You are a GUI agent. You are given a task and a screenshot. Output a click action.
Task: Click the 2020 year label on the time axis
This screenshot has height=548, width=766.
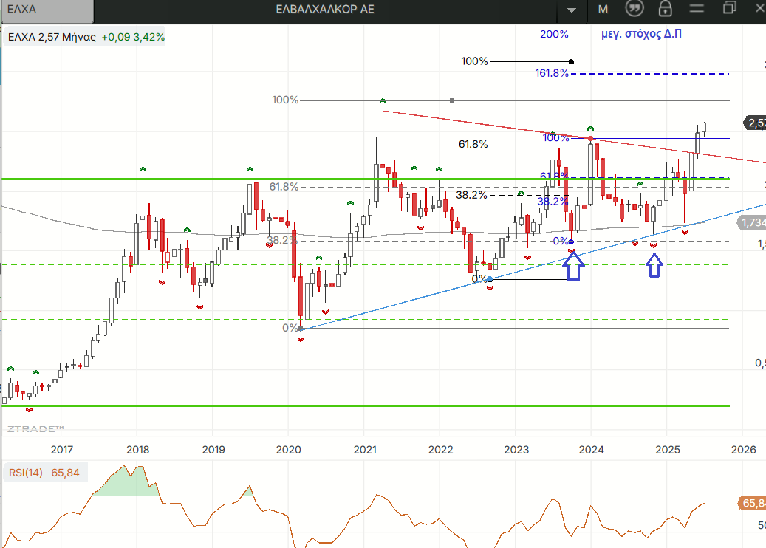pos(289,449)
